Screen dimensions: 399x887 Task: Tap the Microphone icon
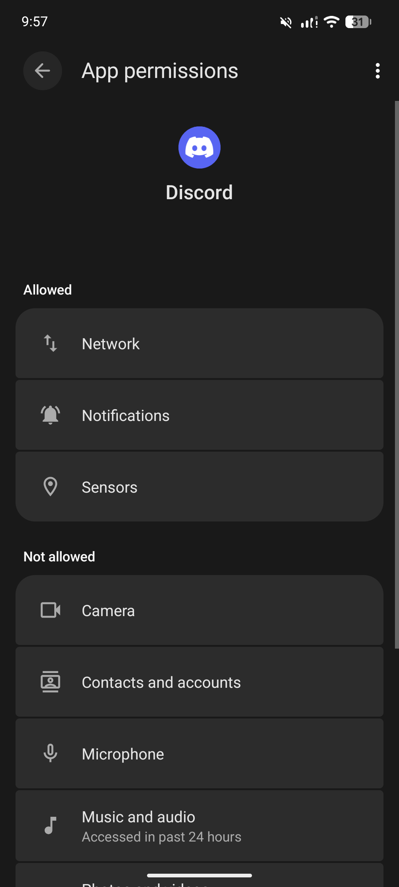tap(50, 754)
